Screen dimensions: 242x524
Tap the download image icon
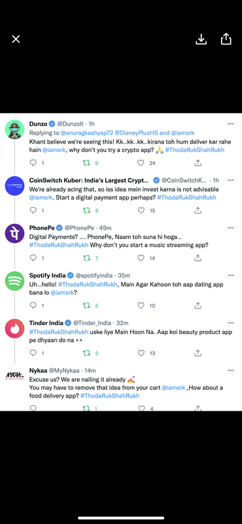click(x=201, y=39)
